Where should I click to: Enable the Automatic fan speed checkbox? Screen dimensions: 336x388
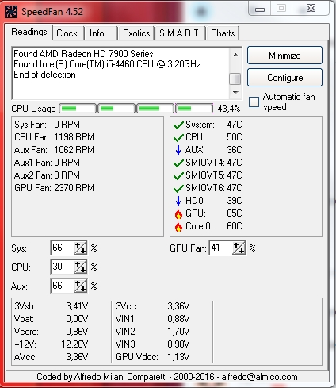[x=254, y=102]
